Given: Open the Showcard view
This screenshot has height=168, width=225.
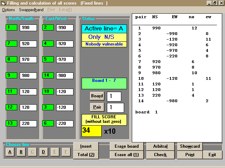Looking at the screenshot, I should tap(190, 146).
